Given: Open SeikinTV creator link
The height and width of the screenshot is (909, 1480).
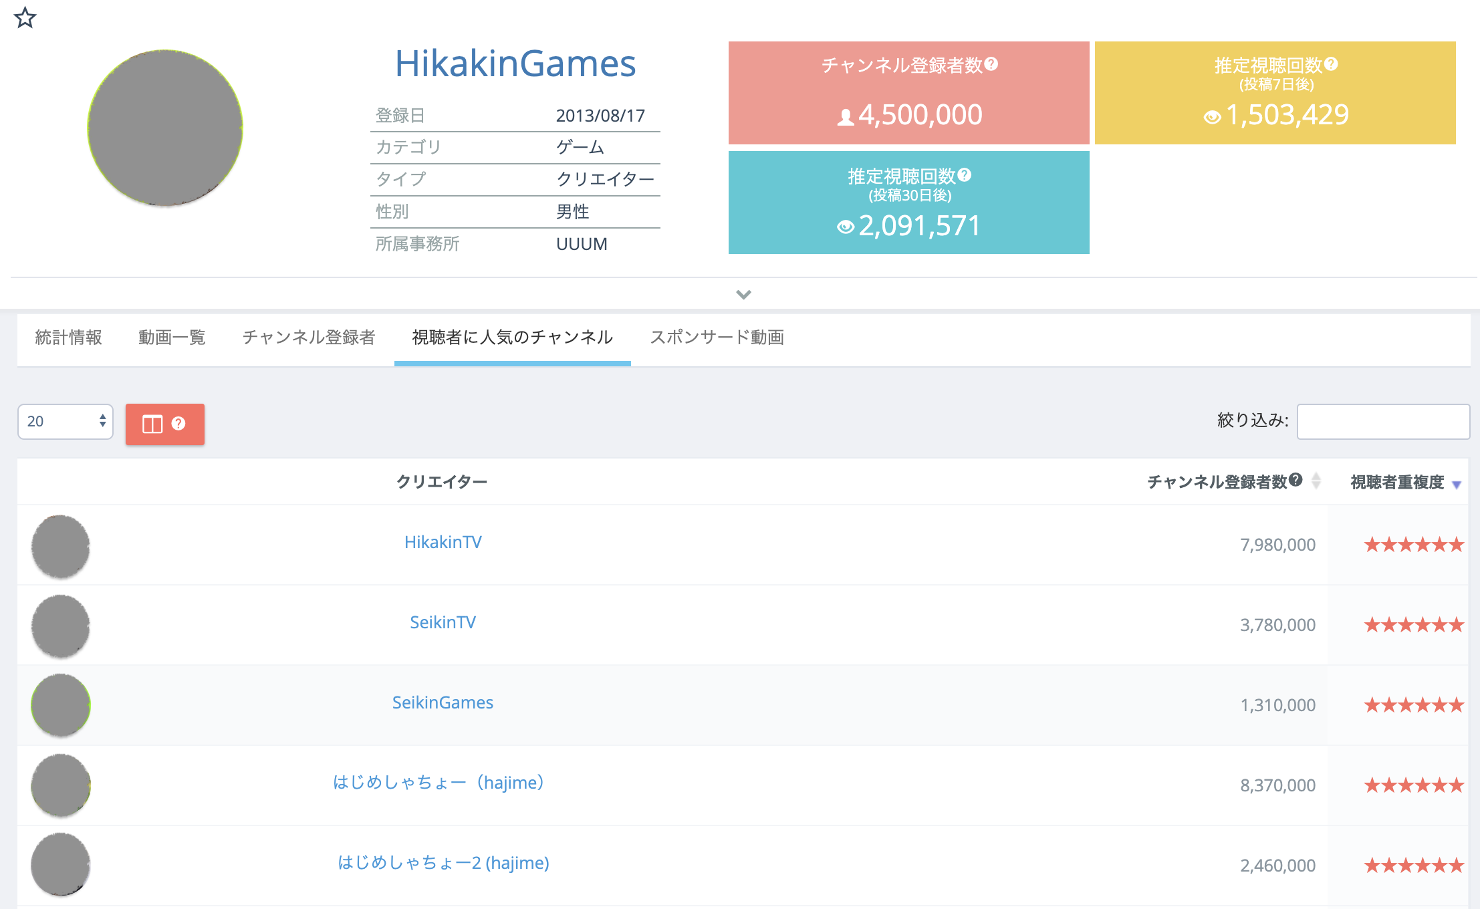Looking at the screenshot, I should [x=443, y=622].
